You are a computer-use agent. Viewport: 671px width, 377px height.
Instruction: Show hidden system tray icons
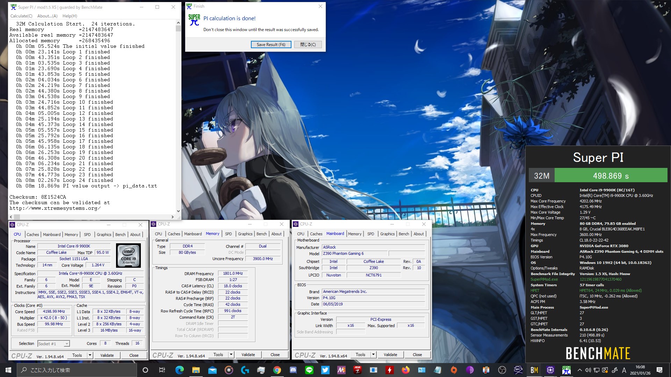(579, 370)
